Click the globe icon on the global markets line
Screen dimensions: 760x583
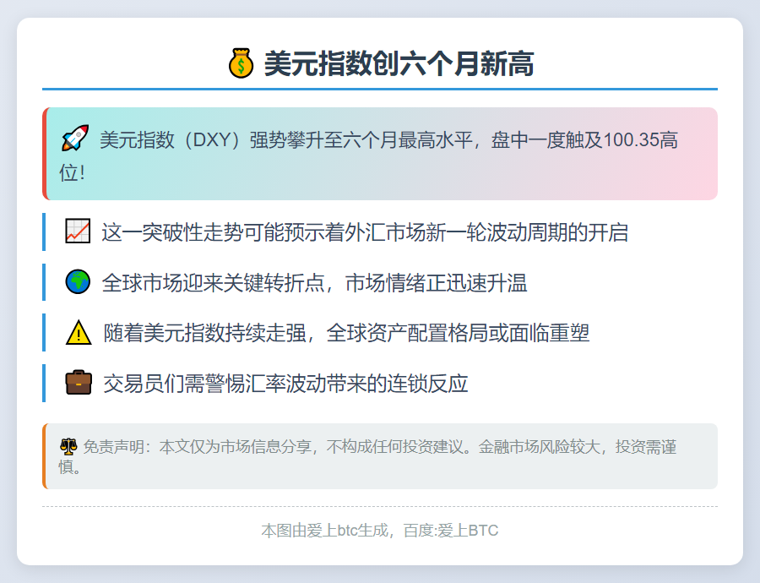point(78,282)
